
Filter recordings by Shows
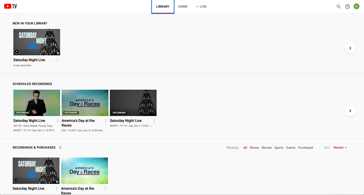pyautogui.click(x=254, y=148)
